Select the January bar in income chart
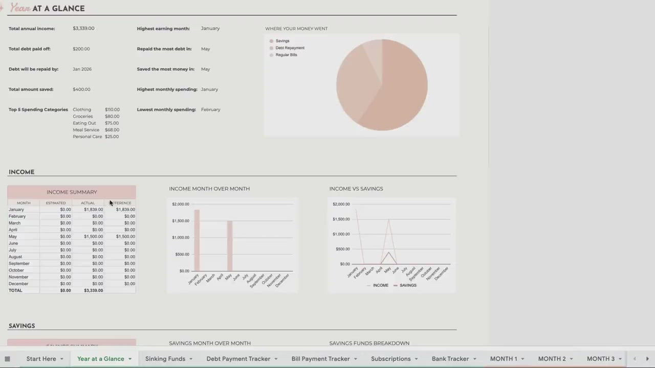655x368 pixels. 197,240
